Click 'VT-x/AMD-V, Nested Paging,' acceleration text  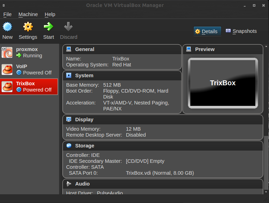click(136, 103)
